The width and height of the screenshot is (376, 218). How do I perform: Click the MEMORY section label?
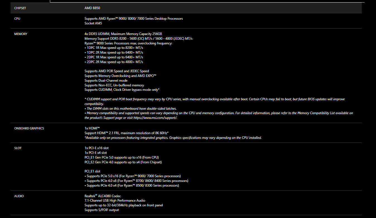[x=21, y=34]
